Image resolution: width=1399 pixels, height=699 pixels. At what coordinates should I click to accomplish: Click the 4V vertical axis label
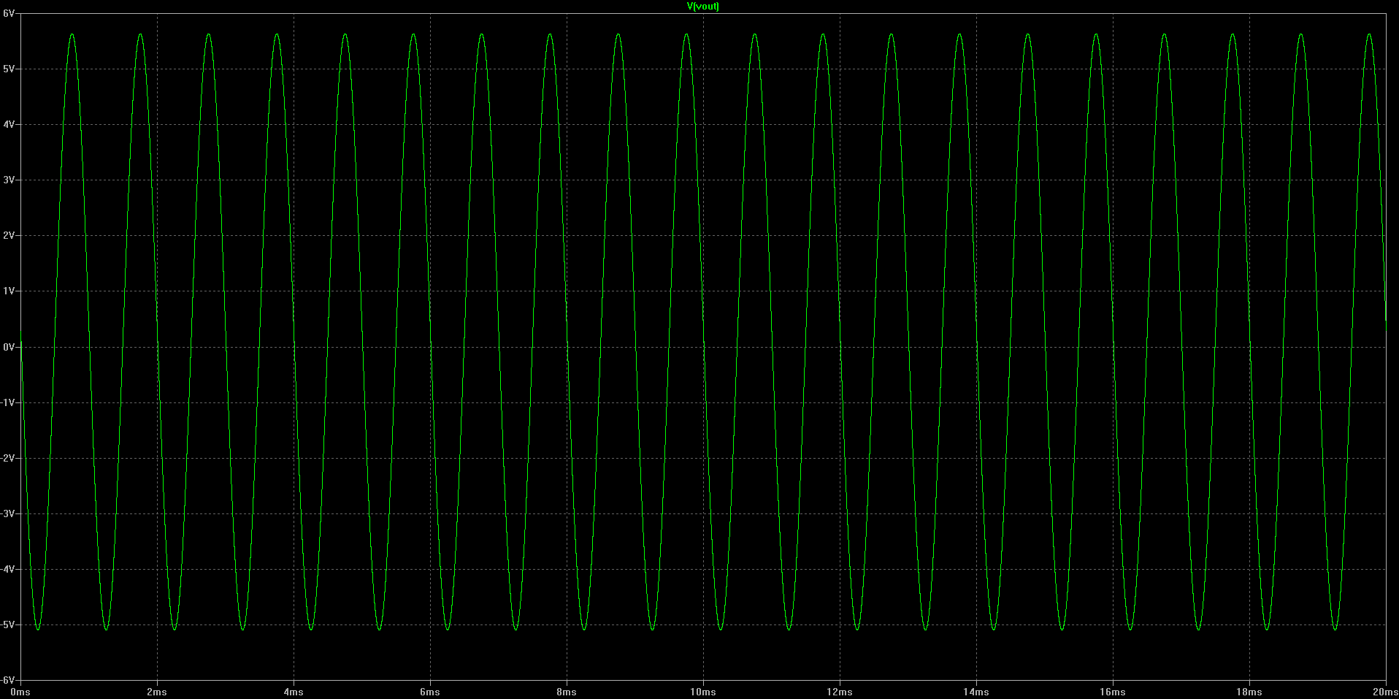pos(8,124)
